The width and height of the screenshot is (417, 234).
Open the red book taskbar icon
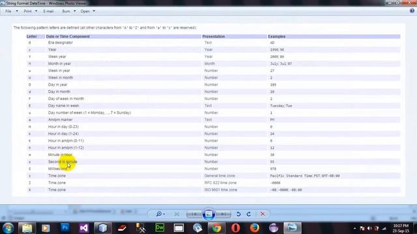(122, 228)
